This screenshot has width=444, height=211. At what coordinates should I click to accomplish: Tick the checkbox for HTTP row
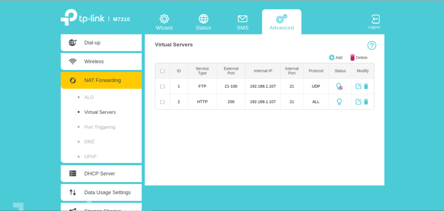coord(163,102)
